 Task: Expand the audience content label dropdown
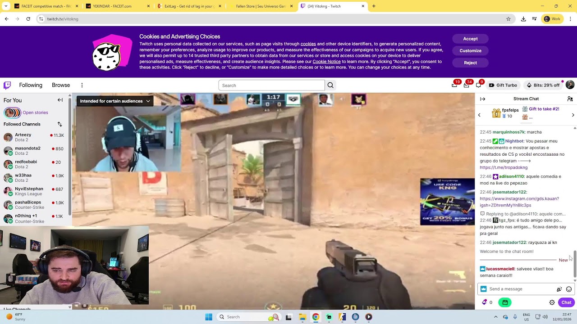115,101
